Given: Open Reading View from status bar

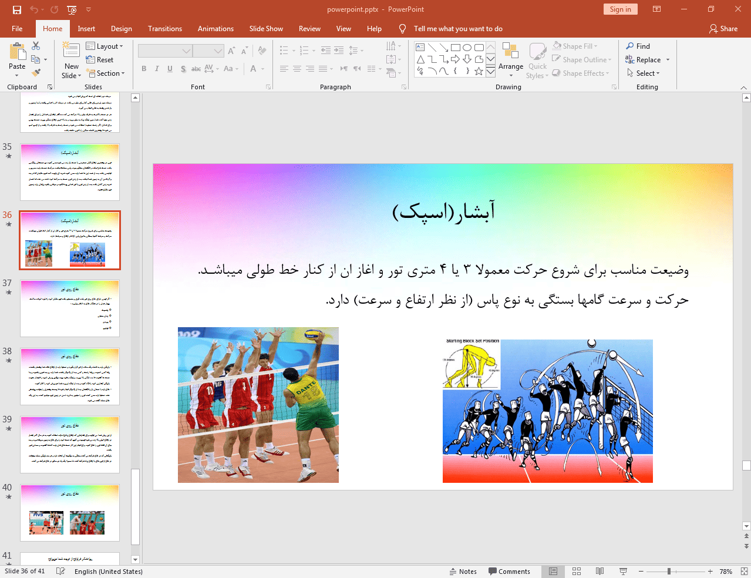Looking at the screenshot, I should (600, 571).
